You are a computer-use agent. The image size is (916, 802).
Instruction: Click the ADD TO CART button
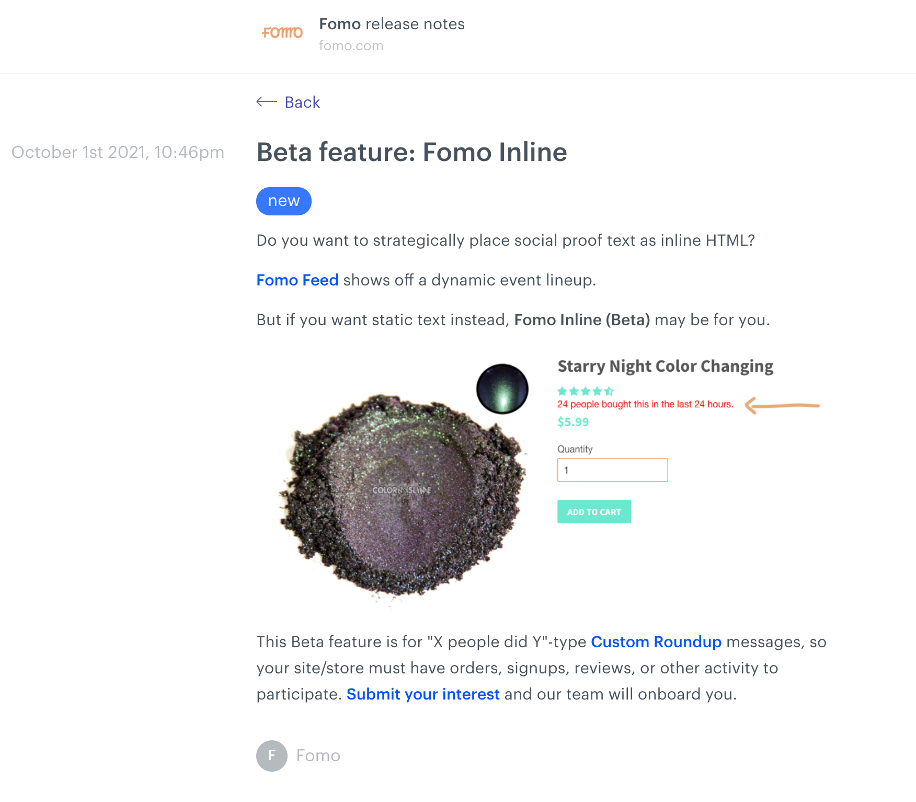click(594, 512)
